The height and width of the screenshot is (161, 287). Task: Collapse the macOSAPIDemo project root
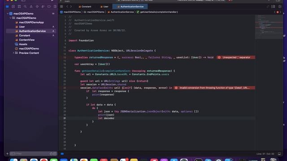click(x=8, y=13)
